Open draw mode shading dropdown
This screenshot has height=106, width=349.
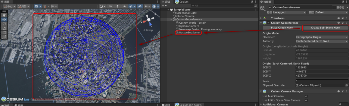(x=103, y=6)
